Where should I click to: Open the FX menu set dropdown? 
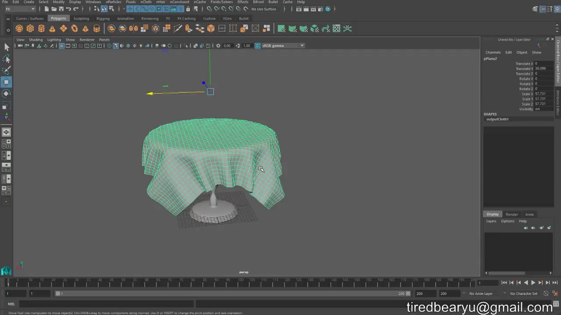(x=20, y=9)
